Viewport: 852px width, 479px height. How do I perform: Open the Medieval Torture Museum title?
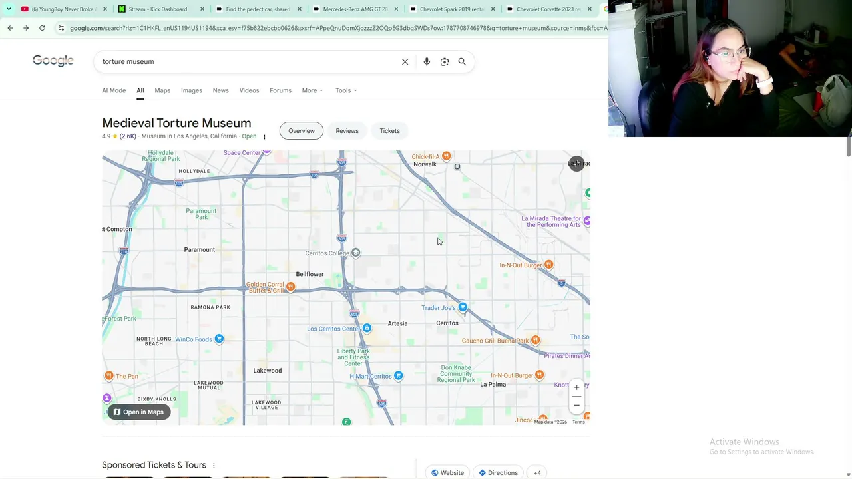click(176, 123)
